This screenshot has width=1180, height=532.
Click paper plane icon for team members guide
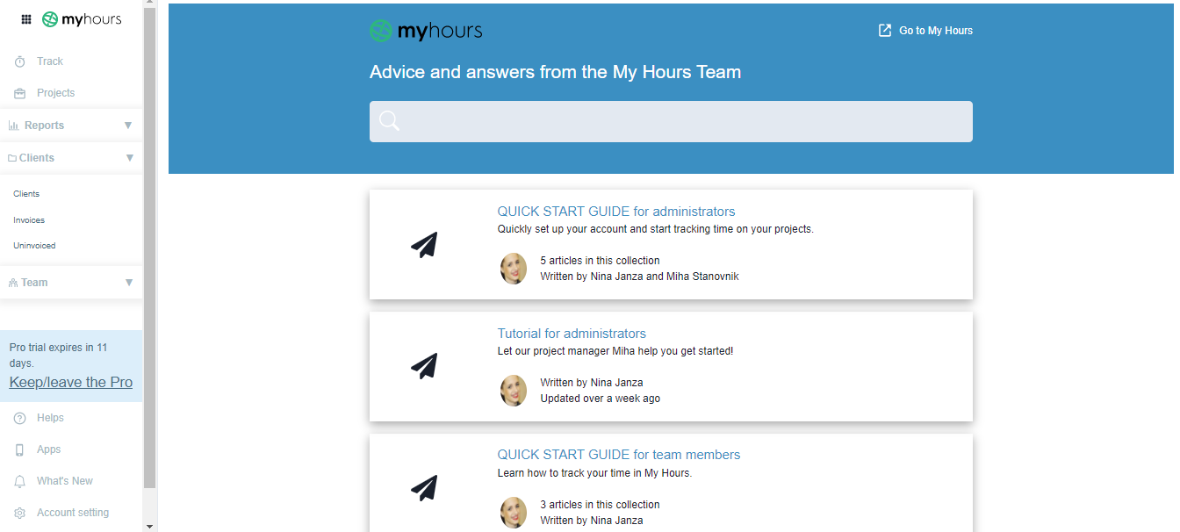point(424,488)
